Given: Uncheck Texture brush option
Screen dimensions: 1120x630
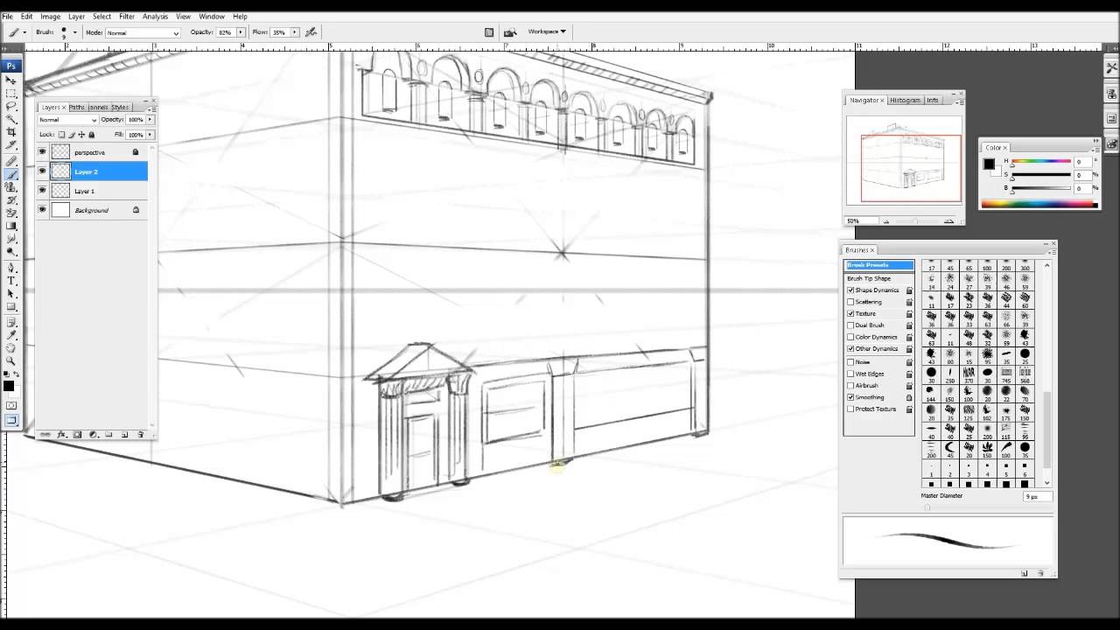Looking at the screenshot, I should [x=850, y=313].
